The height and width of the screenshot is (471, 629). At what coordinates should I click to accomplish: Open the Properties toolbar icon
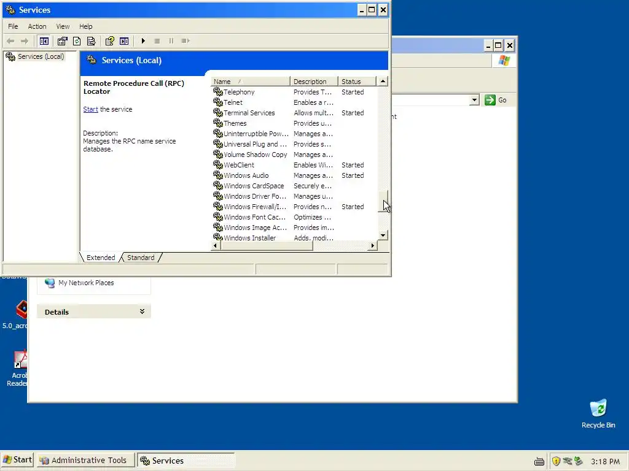click(x=62, y=41)
